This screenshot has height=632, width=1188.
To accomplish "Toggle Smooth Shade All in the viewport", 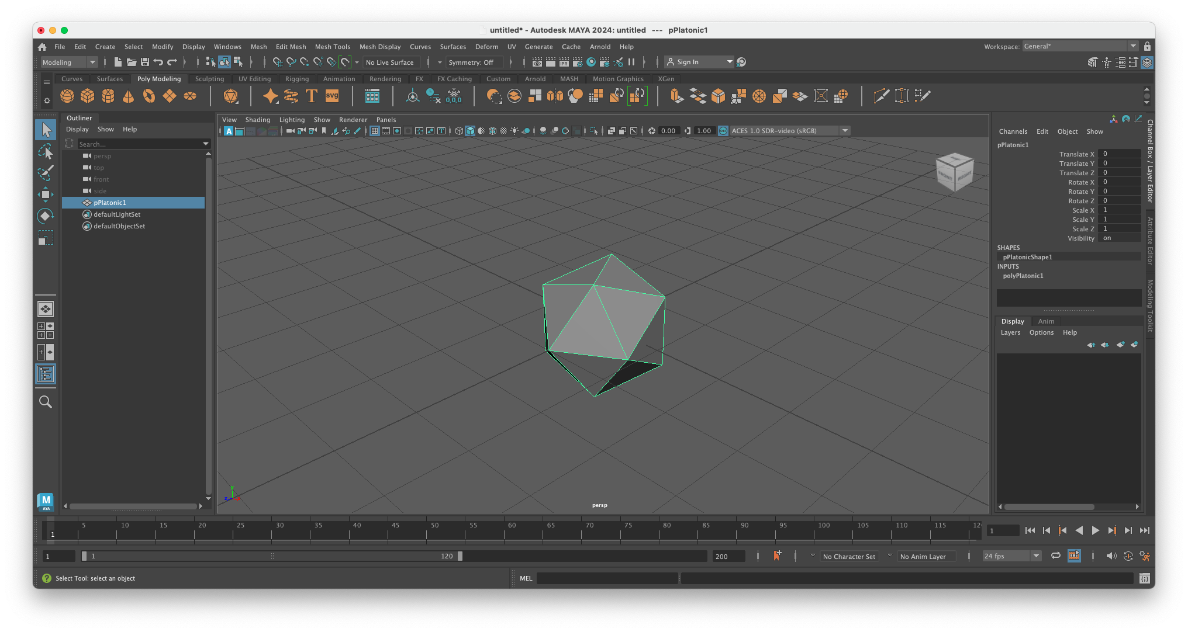I will pyautogui.click(x=470, y=131).
